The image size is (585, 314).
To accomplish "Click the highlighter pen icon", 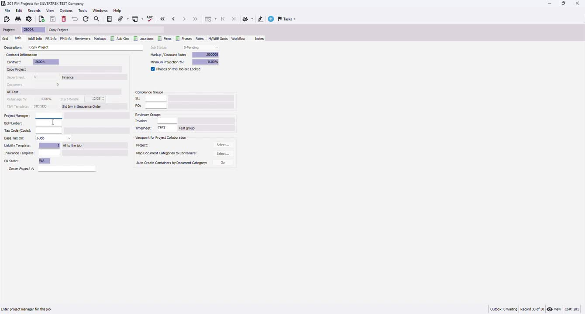I will pos(260,19).
